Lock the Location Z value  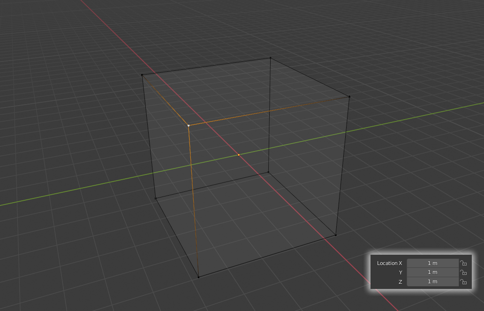point(464,282)
